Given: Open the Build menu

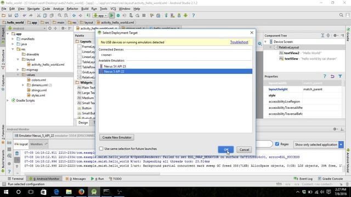Looking at the screenshot, I should pyautogui.click(x=84, y=9).
